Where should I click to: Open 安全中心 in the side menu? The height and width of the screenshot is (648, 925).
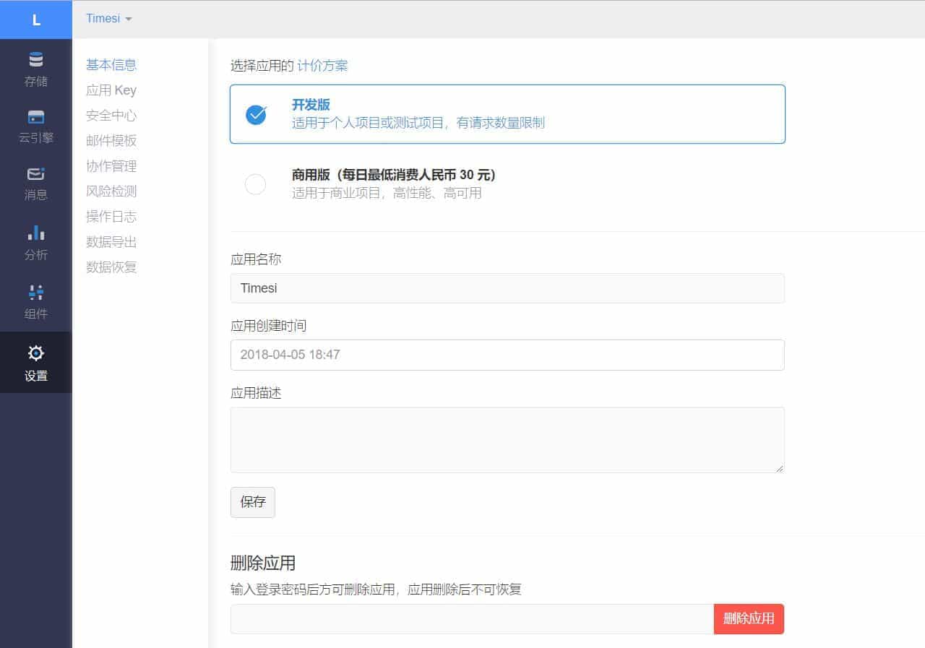point(111,116)
